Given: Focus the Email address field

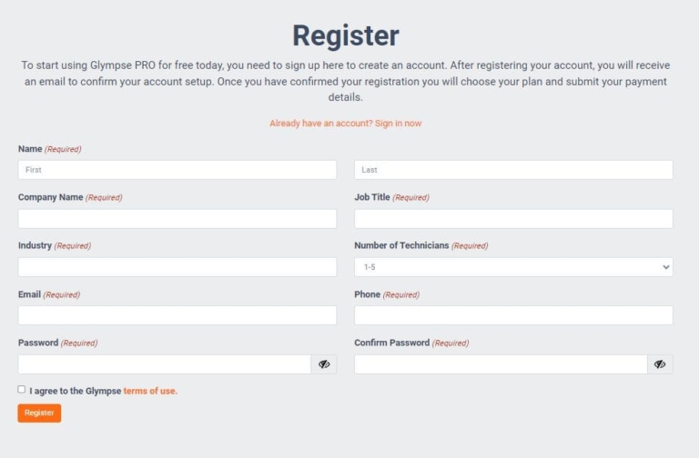Looking at the screenshot, I should (177, 315).
